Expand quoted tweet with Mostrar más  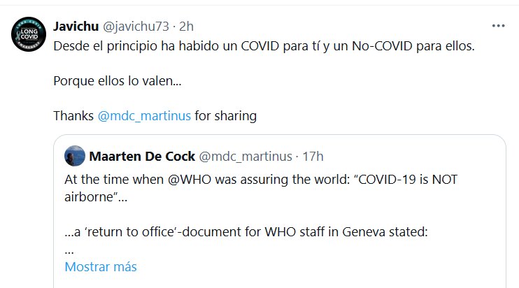pos(101,267)
